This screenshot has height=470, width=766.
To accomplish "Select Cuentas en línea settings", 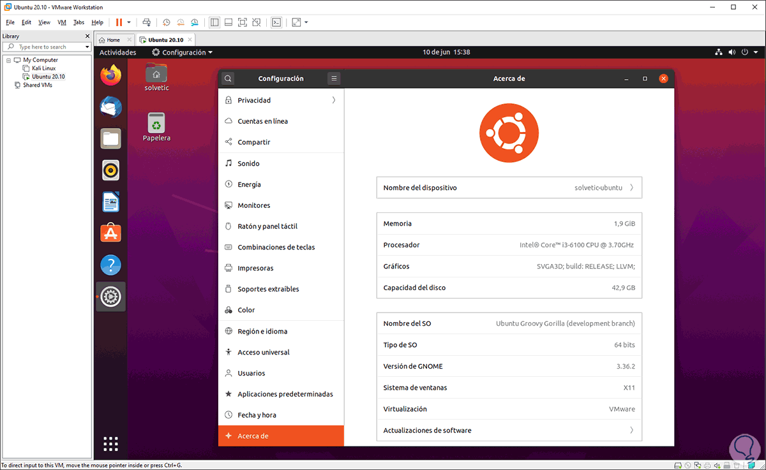I will pos(281,121).
